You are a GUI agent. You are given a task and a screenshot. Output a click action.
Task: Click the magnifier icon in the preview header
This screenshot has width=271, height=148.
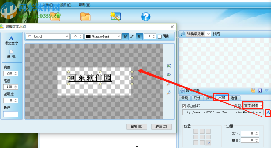point(183,34)
